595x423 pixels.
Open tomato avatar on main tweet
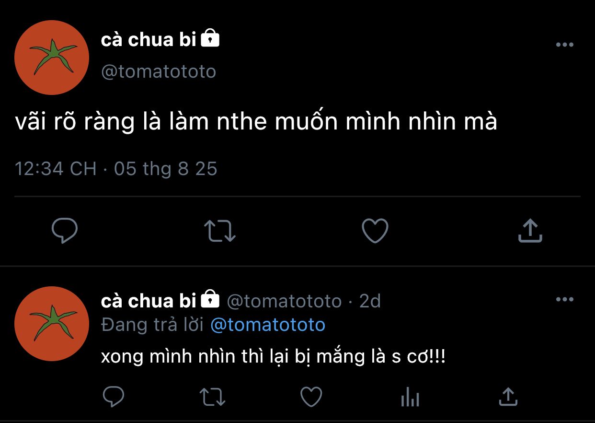coord(52,58)
